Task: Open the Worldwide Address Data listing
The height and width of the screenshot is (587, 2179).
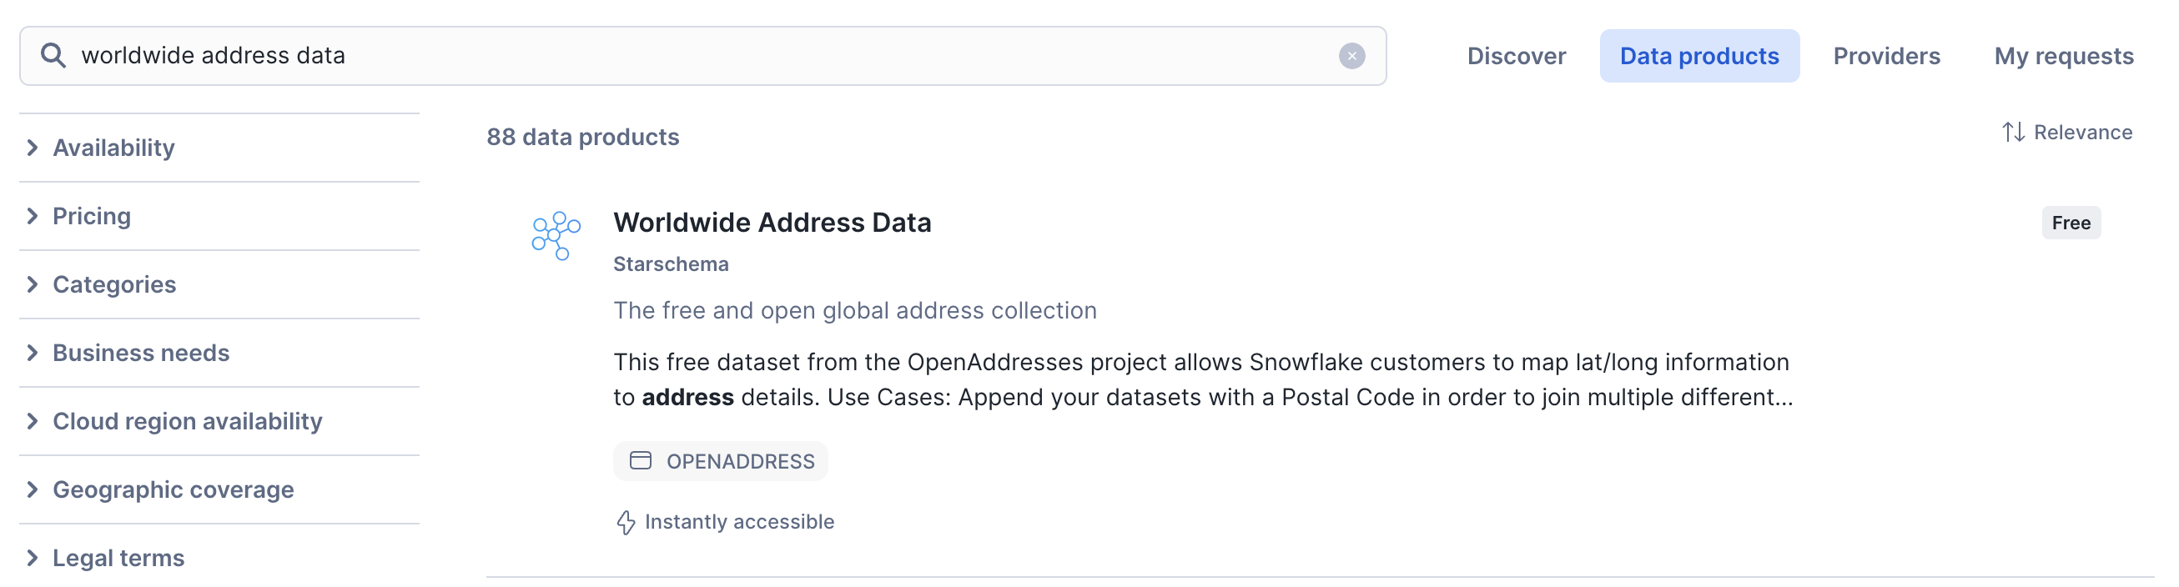Action: [772, 223]
